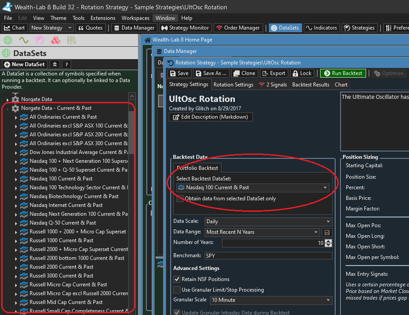Image resolution: width=409 pixels, height=315 pixels.
Task: Increase Number of Years with the up arrow
Action: tap(329, 241)
